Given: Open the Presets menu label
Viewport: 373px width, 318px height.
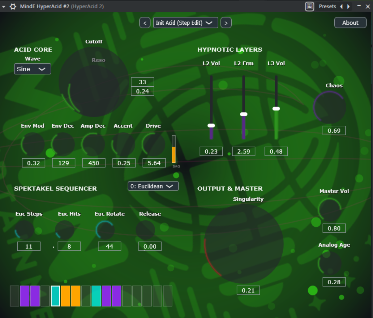Looking at the screenshot, I should tap(327, 6).
